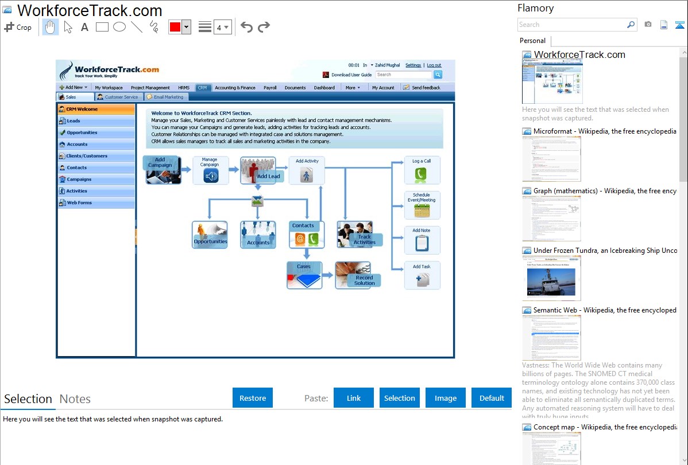Image resolution: width=688 pixels, height=465 pixels.
Task: Select the arrow pointer tool
Action: click(x=68, y=27)
